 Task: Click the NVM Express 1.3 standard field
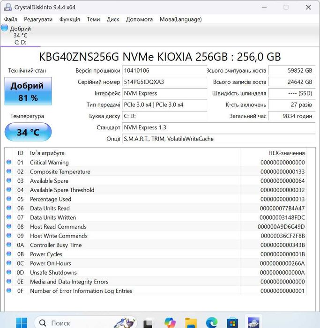coord(218,127)
